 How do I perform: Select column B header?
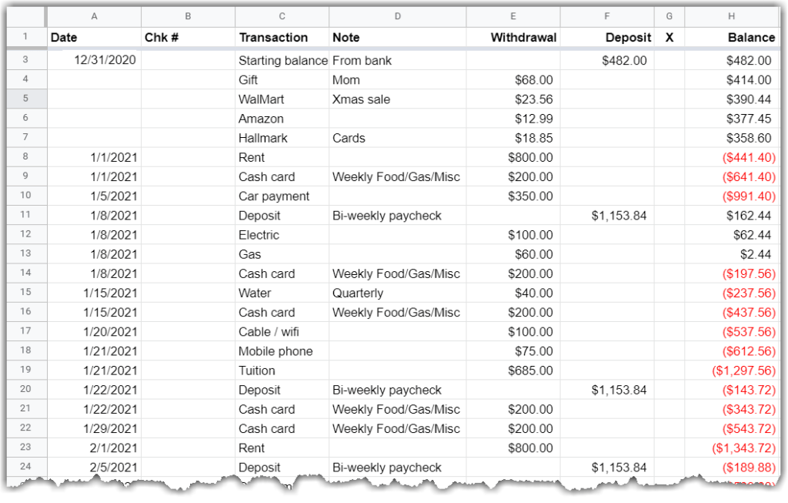[x=188, y=15]
